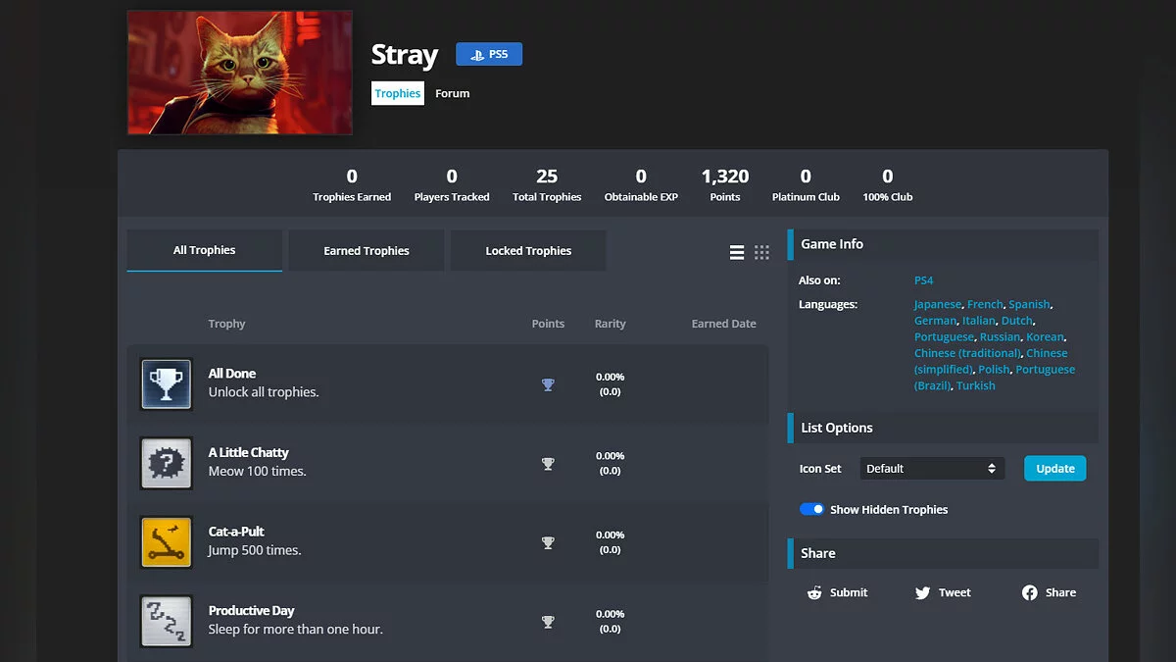1176x662 pixels.
Task: Click the Japanese language link
Action: point(938,305)
